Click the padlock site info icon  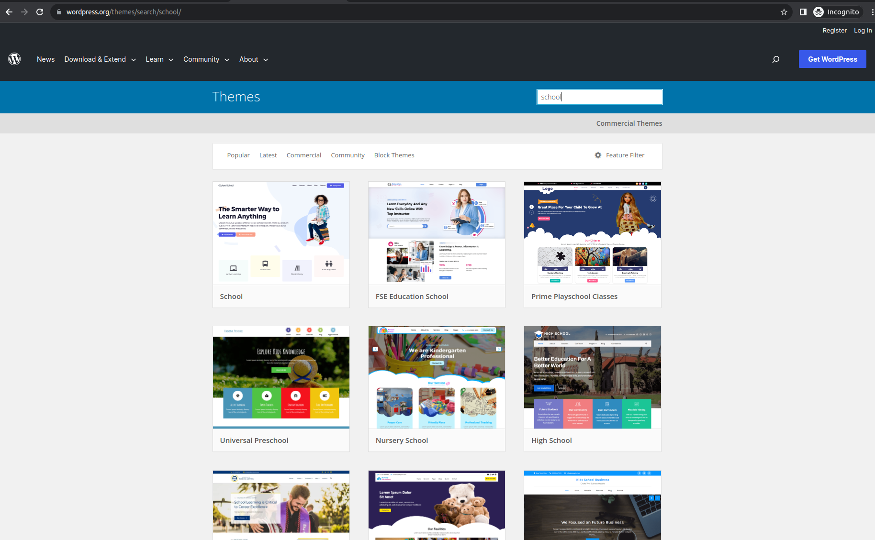coord(59,12)
